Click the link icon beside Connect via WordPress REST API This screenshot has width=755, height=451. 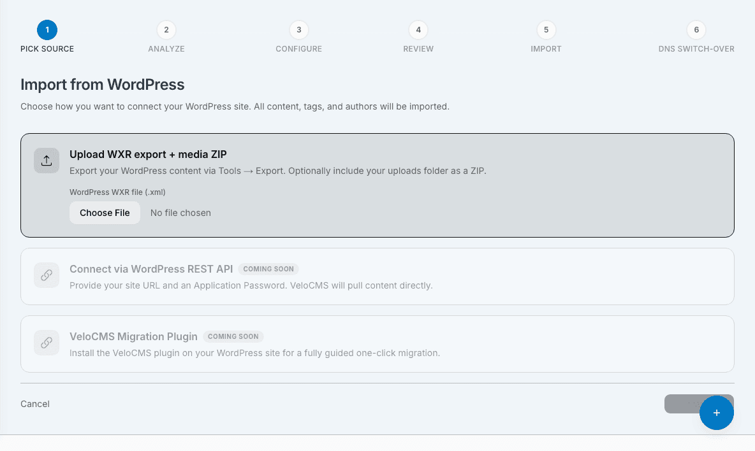point(47,275)
